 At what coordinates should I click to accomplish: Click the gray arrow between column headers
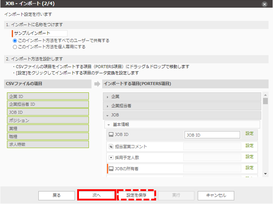point(97,84)
